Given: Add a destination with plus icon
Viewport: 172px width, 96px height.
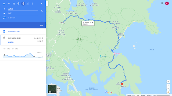Looking at the screenshot, I should tap(4, 18).
